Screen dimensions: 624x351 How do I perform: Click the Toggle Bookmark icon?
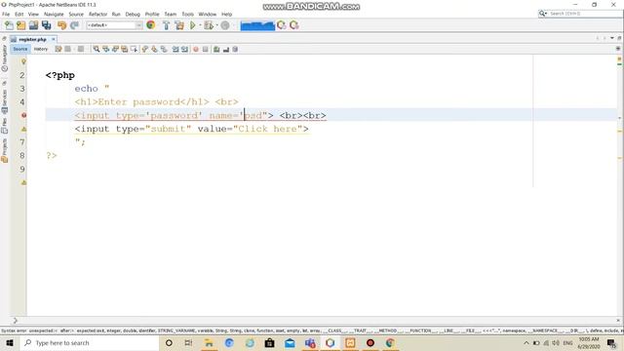[x=164, y=49]
